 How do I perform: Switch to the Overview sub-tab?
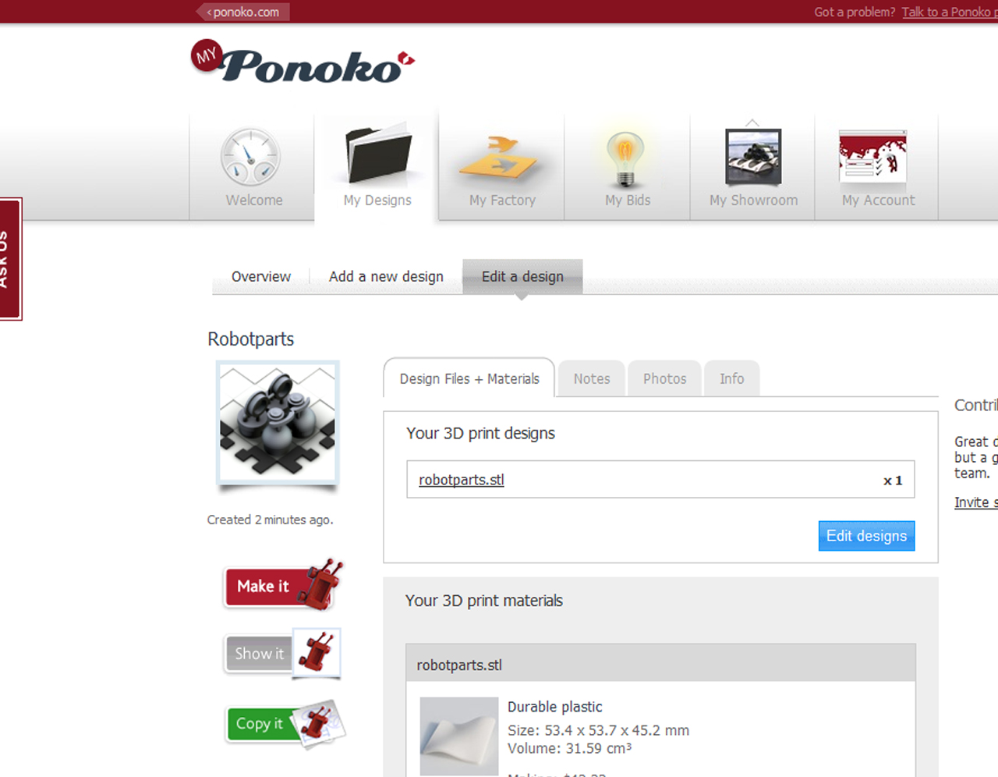click(261, 276)
